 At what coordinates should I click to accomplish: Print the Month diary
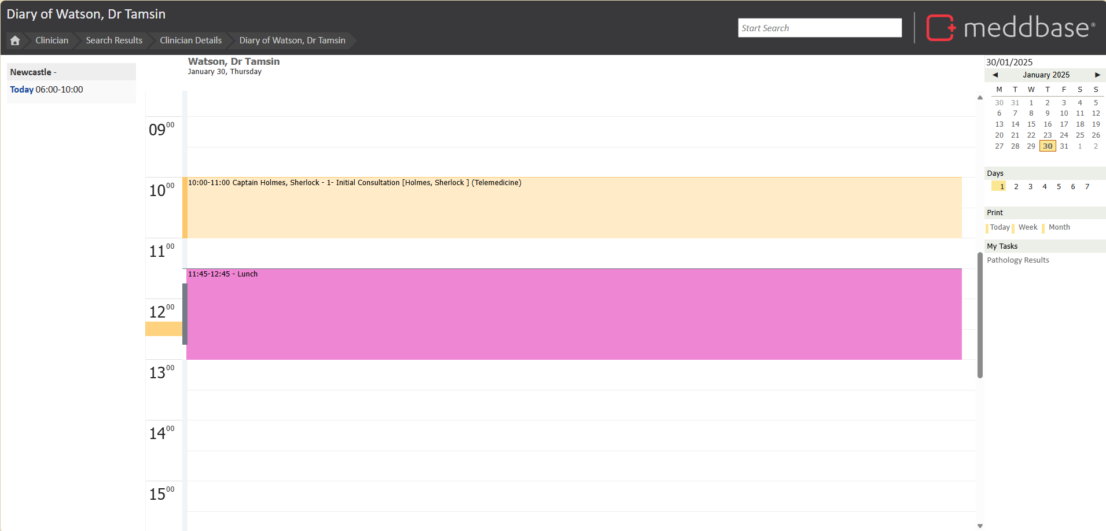point(1059,227)
